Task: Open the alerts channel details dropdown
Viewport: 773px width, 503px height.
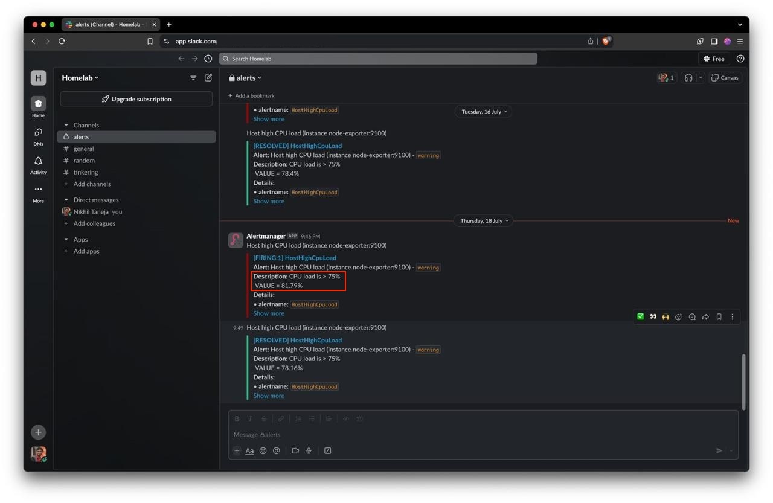Action: coord(245,78)
